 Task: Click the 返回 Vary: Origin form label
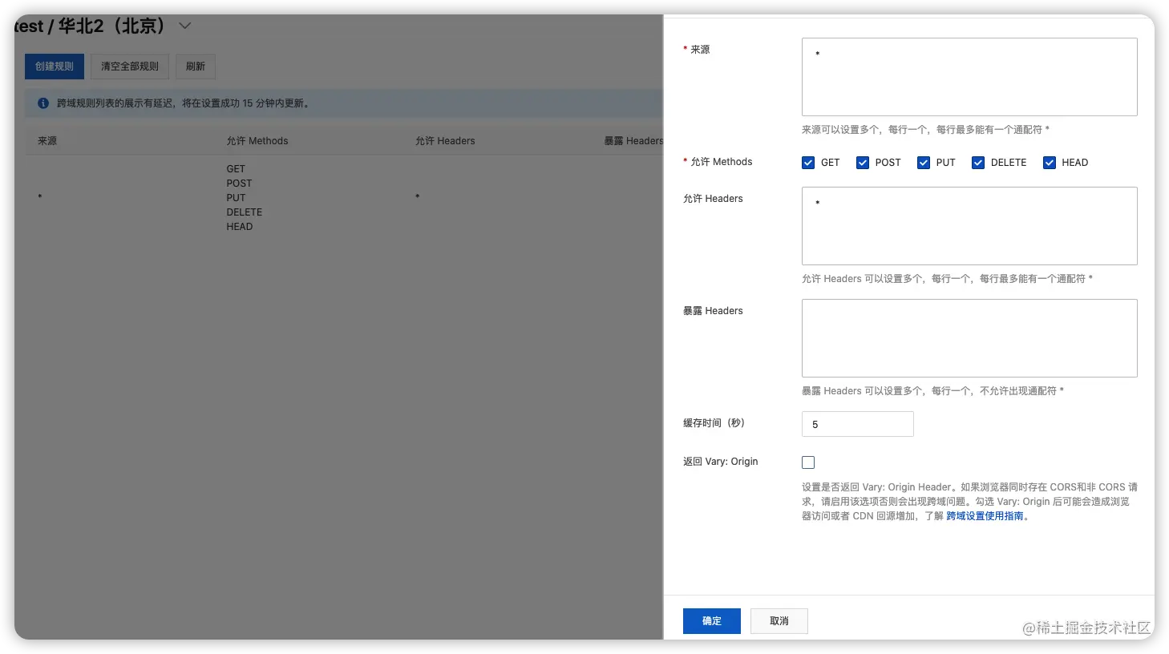click(x=721, y=462)
